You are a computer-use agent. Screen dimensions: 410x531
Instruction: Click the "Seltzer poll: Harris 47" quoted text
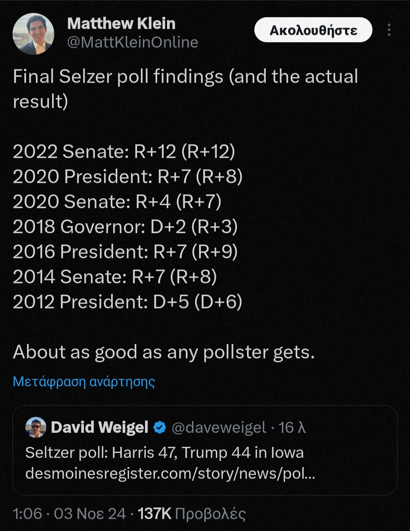pyautogui.click(x=164, y=453)
